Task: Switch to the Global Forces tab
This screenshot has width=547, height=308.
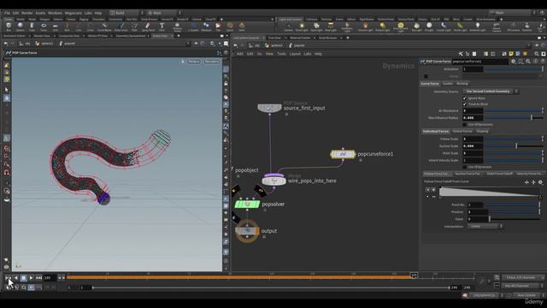Action: [462, 131]
